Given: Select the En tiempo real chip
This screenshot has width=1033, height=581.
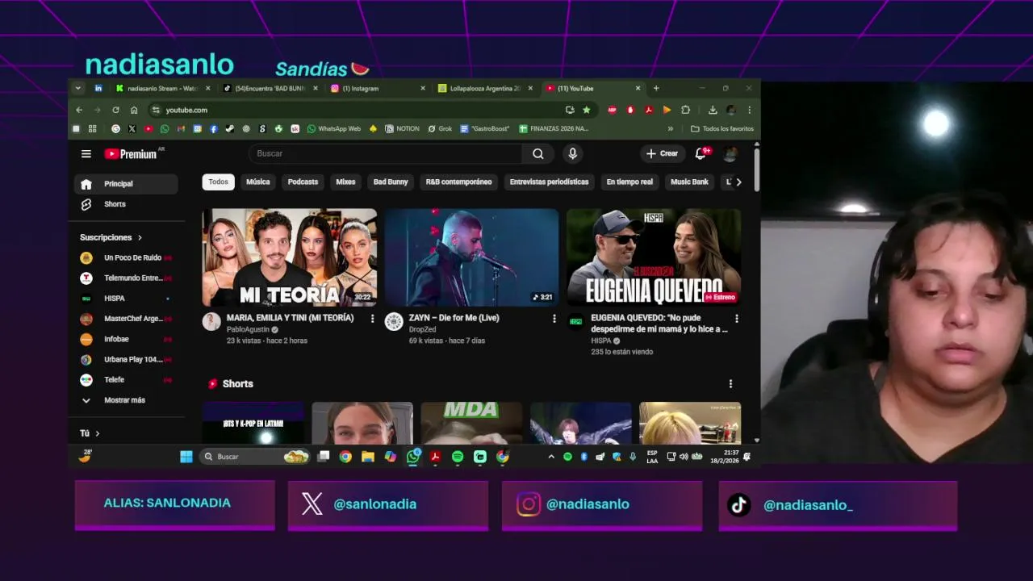Looking at the screenshot, I should [x=629, y=182].
